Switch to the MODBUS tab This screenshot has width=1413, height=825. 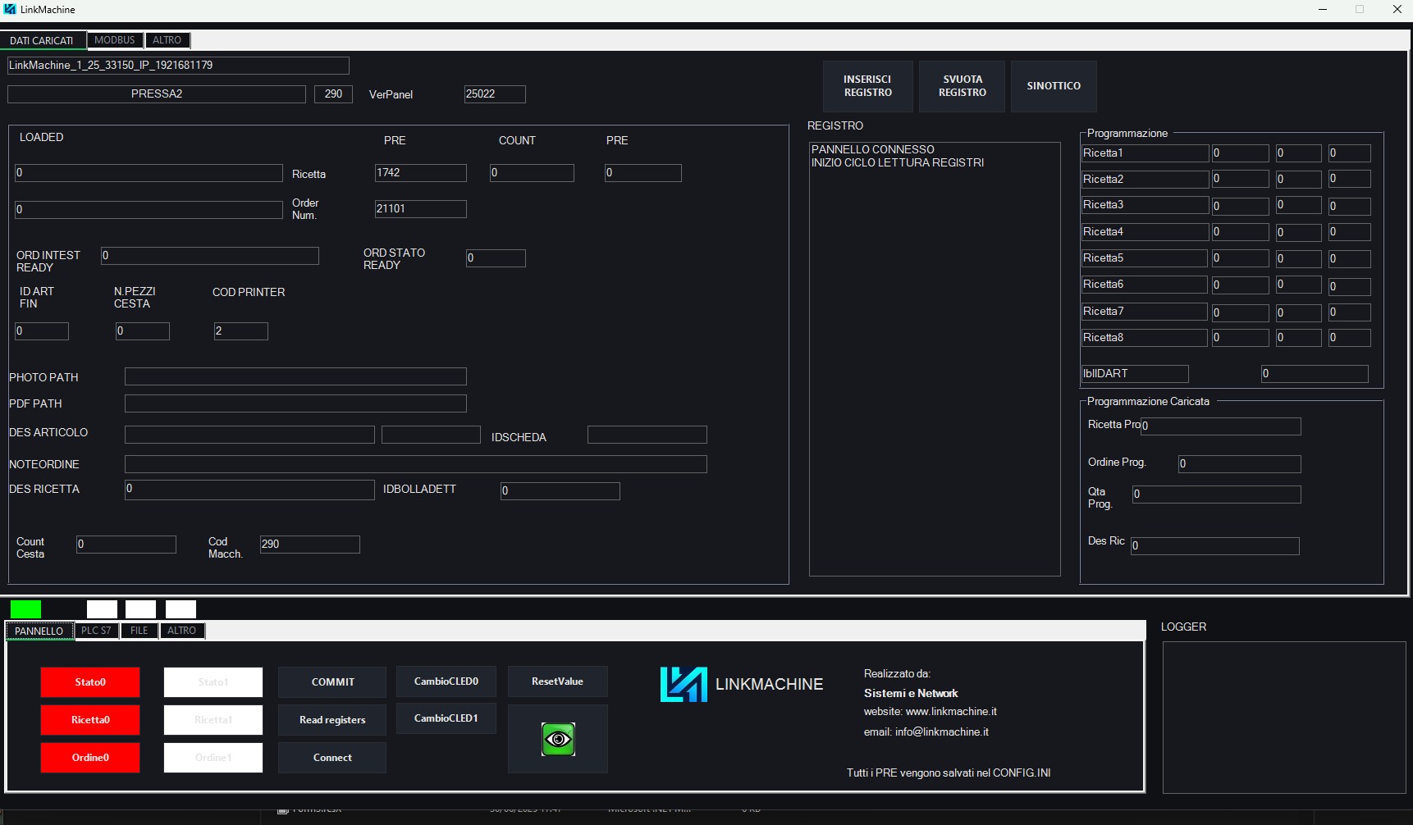(114, 40)
